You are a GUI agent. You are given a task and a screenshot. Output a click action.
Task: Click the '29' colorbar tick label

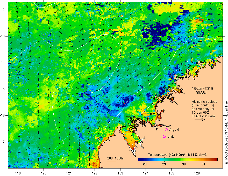pos(164,164)
